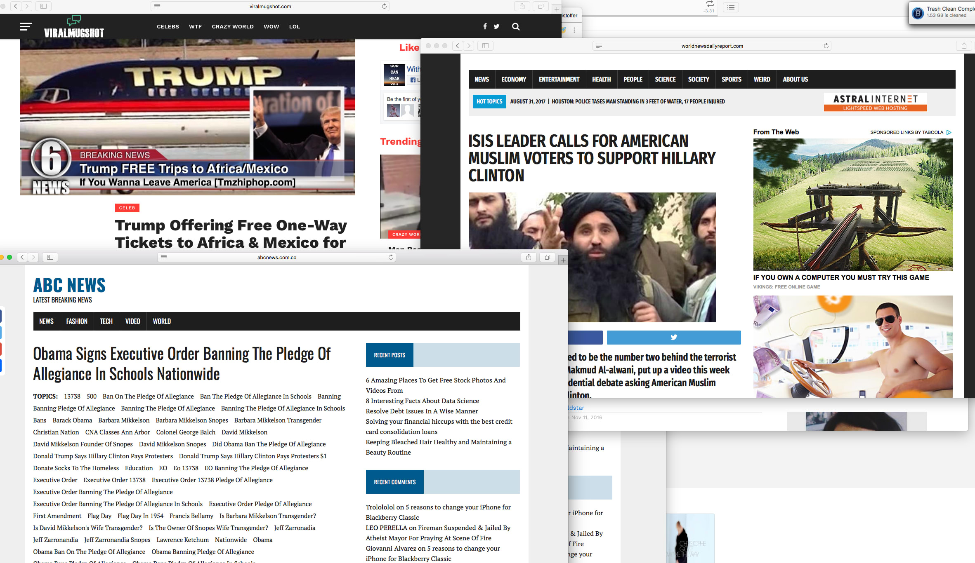Click the share icon in the abcnews window
The width and height of the screenshot is (975, 563).
(x=529, y=257)
